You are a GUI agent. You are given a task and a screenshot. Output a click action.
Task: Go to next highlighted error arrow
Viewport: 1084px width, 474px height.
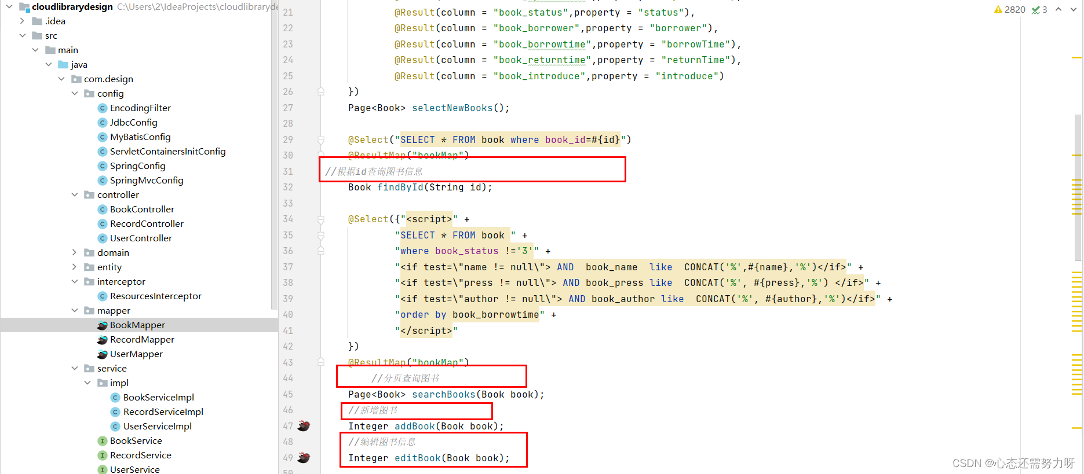1073,9
